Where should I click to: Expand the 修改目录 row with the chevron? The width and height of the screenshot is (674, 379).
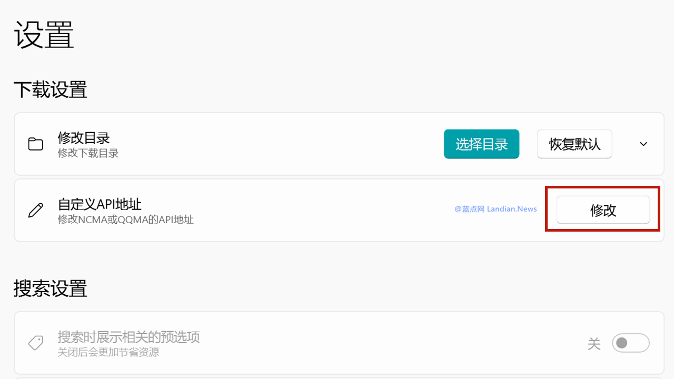point(643,144)
